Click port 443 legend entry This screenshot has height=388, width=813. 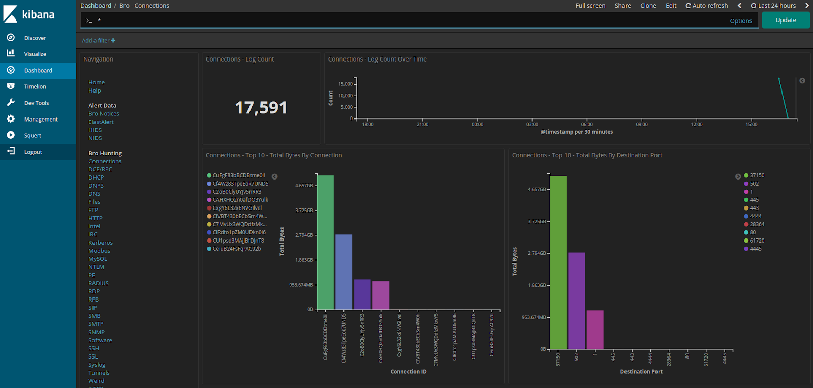click(x=752, y=208)
